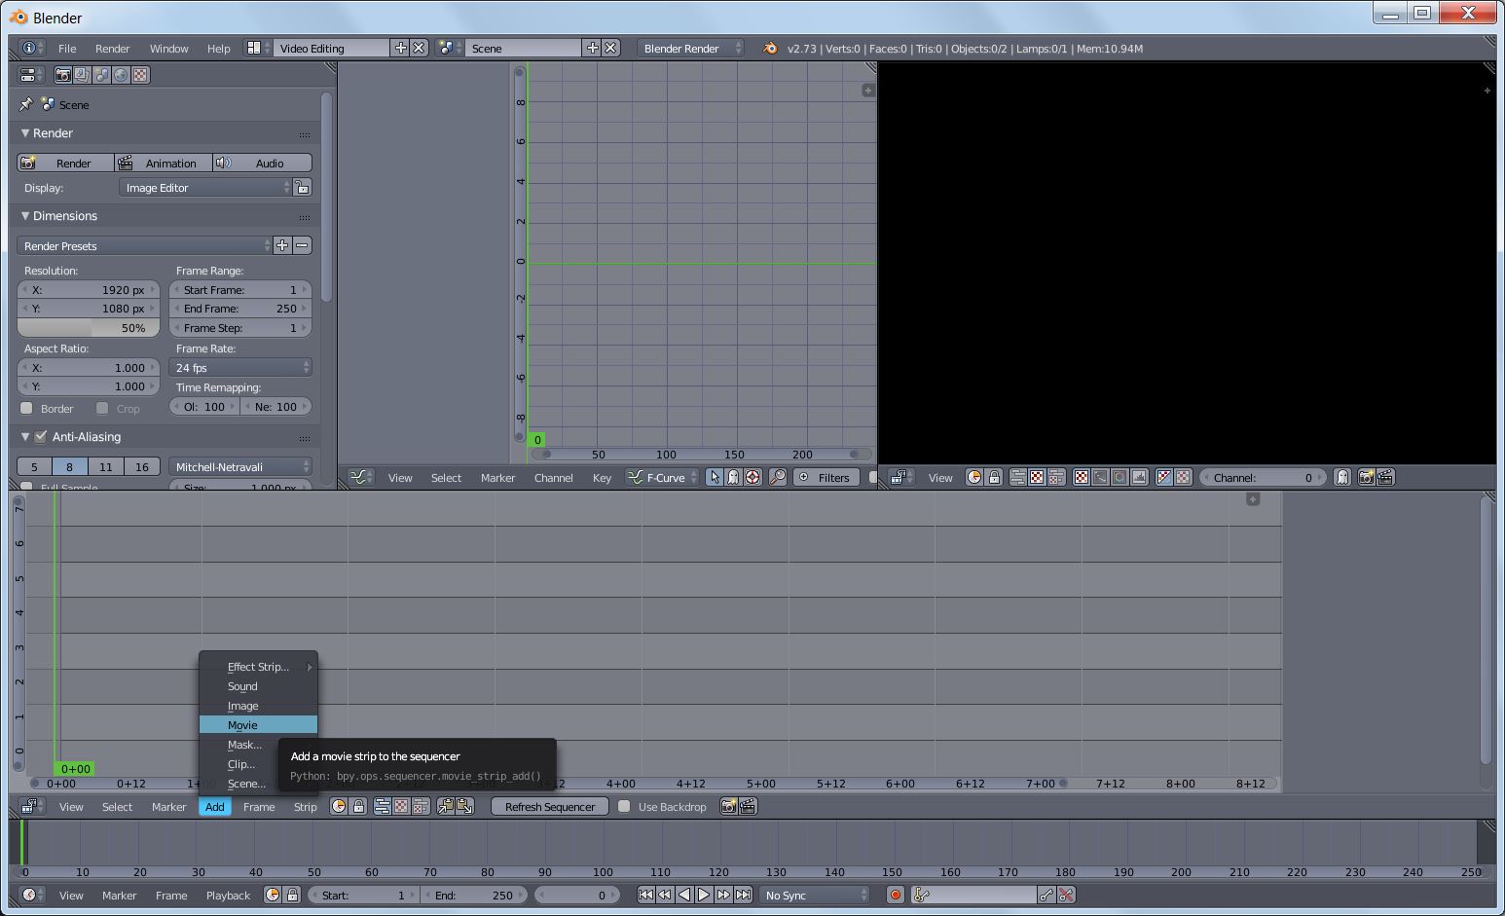Click the Render properties camera tab icon
The width and height of the screenshot is (1505, 916).
63,75
